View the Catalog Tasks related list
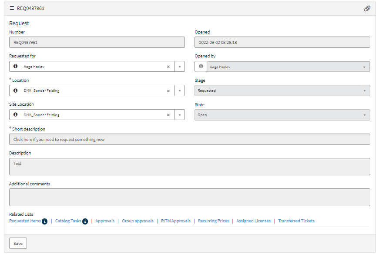This screenshot has height=258, width=389. click(x=69, y=221)
